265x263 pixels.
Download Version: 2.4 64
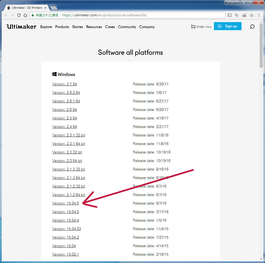coord(65,127)
